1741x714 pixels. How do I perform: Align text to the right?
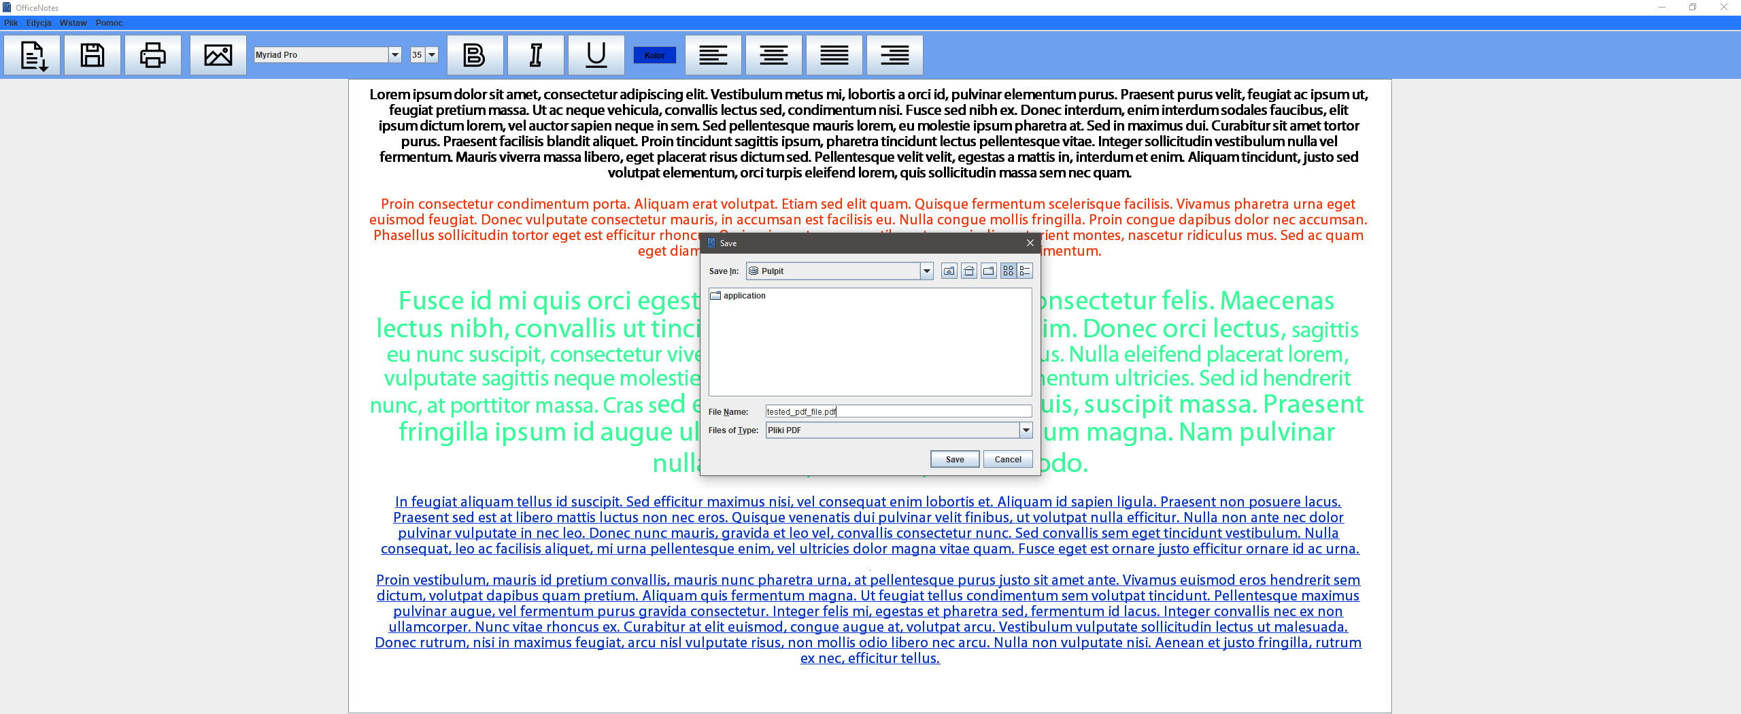coord(895,55)
